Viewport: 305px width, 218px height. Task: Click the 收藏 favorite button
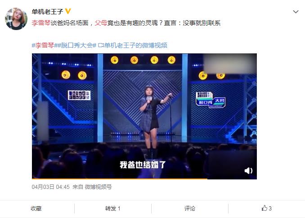36,209
